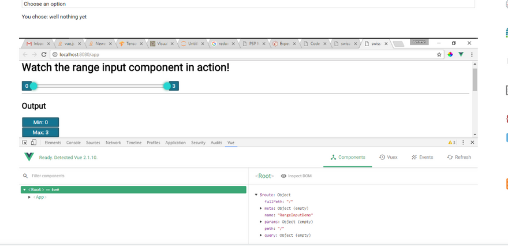The image size is (508, 246).
Task: Collapse the Root component tree node
Action: (24, 189)
